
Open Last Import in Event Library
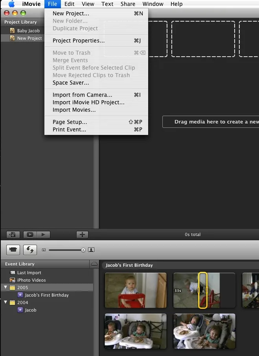[29, 273]
